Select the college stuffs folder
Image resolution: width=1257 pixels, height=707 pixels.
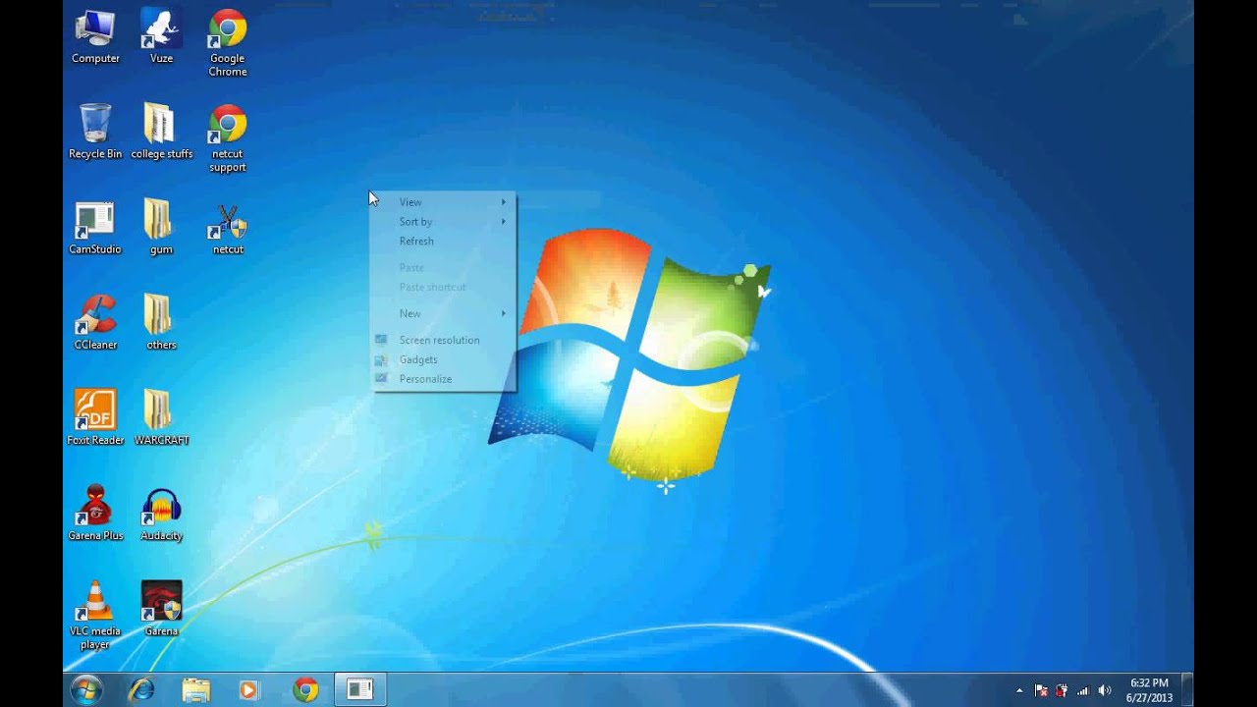[x=161, y=132]
